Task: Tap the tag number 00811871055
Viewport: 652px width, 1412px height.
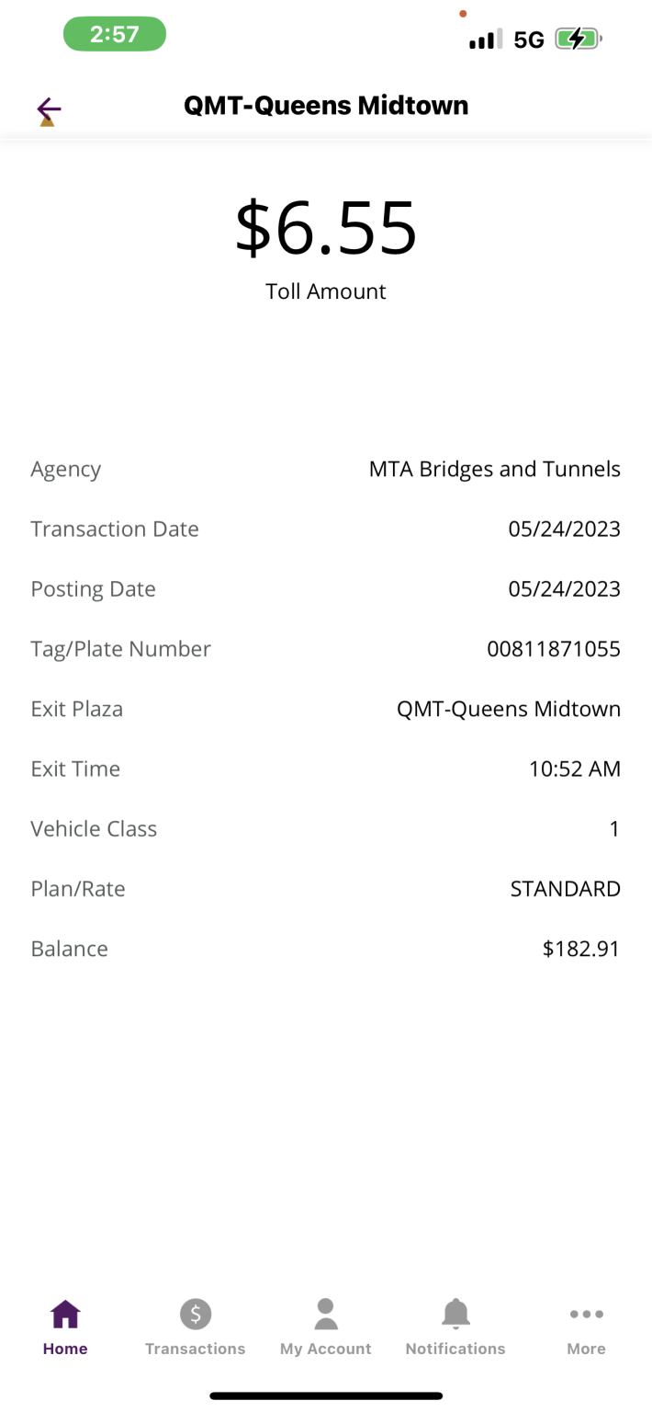Action: tap(553, 649)
